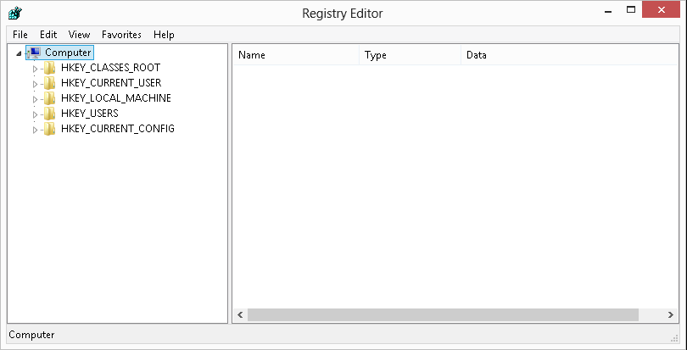Viewport: 687px width, 350px height.
Task: Maximize the Registry Editor window
Action: [x=631, y=9]
